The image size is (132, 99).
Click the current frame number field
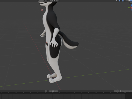[x=117, y=91]
